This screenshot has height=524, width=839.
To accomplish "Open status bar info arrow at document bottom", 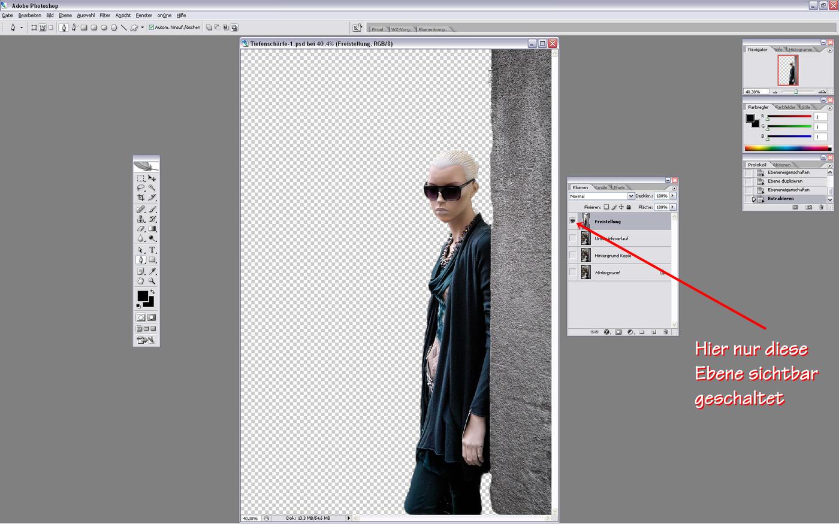I will click(x=349, y=518).
